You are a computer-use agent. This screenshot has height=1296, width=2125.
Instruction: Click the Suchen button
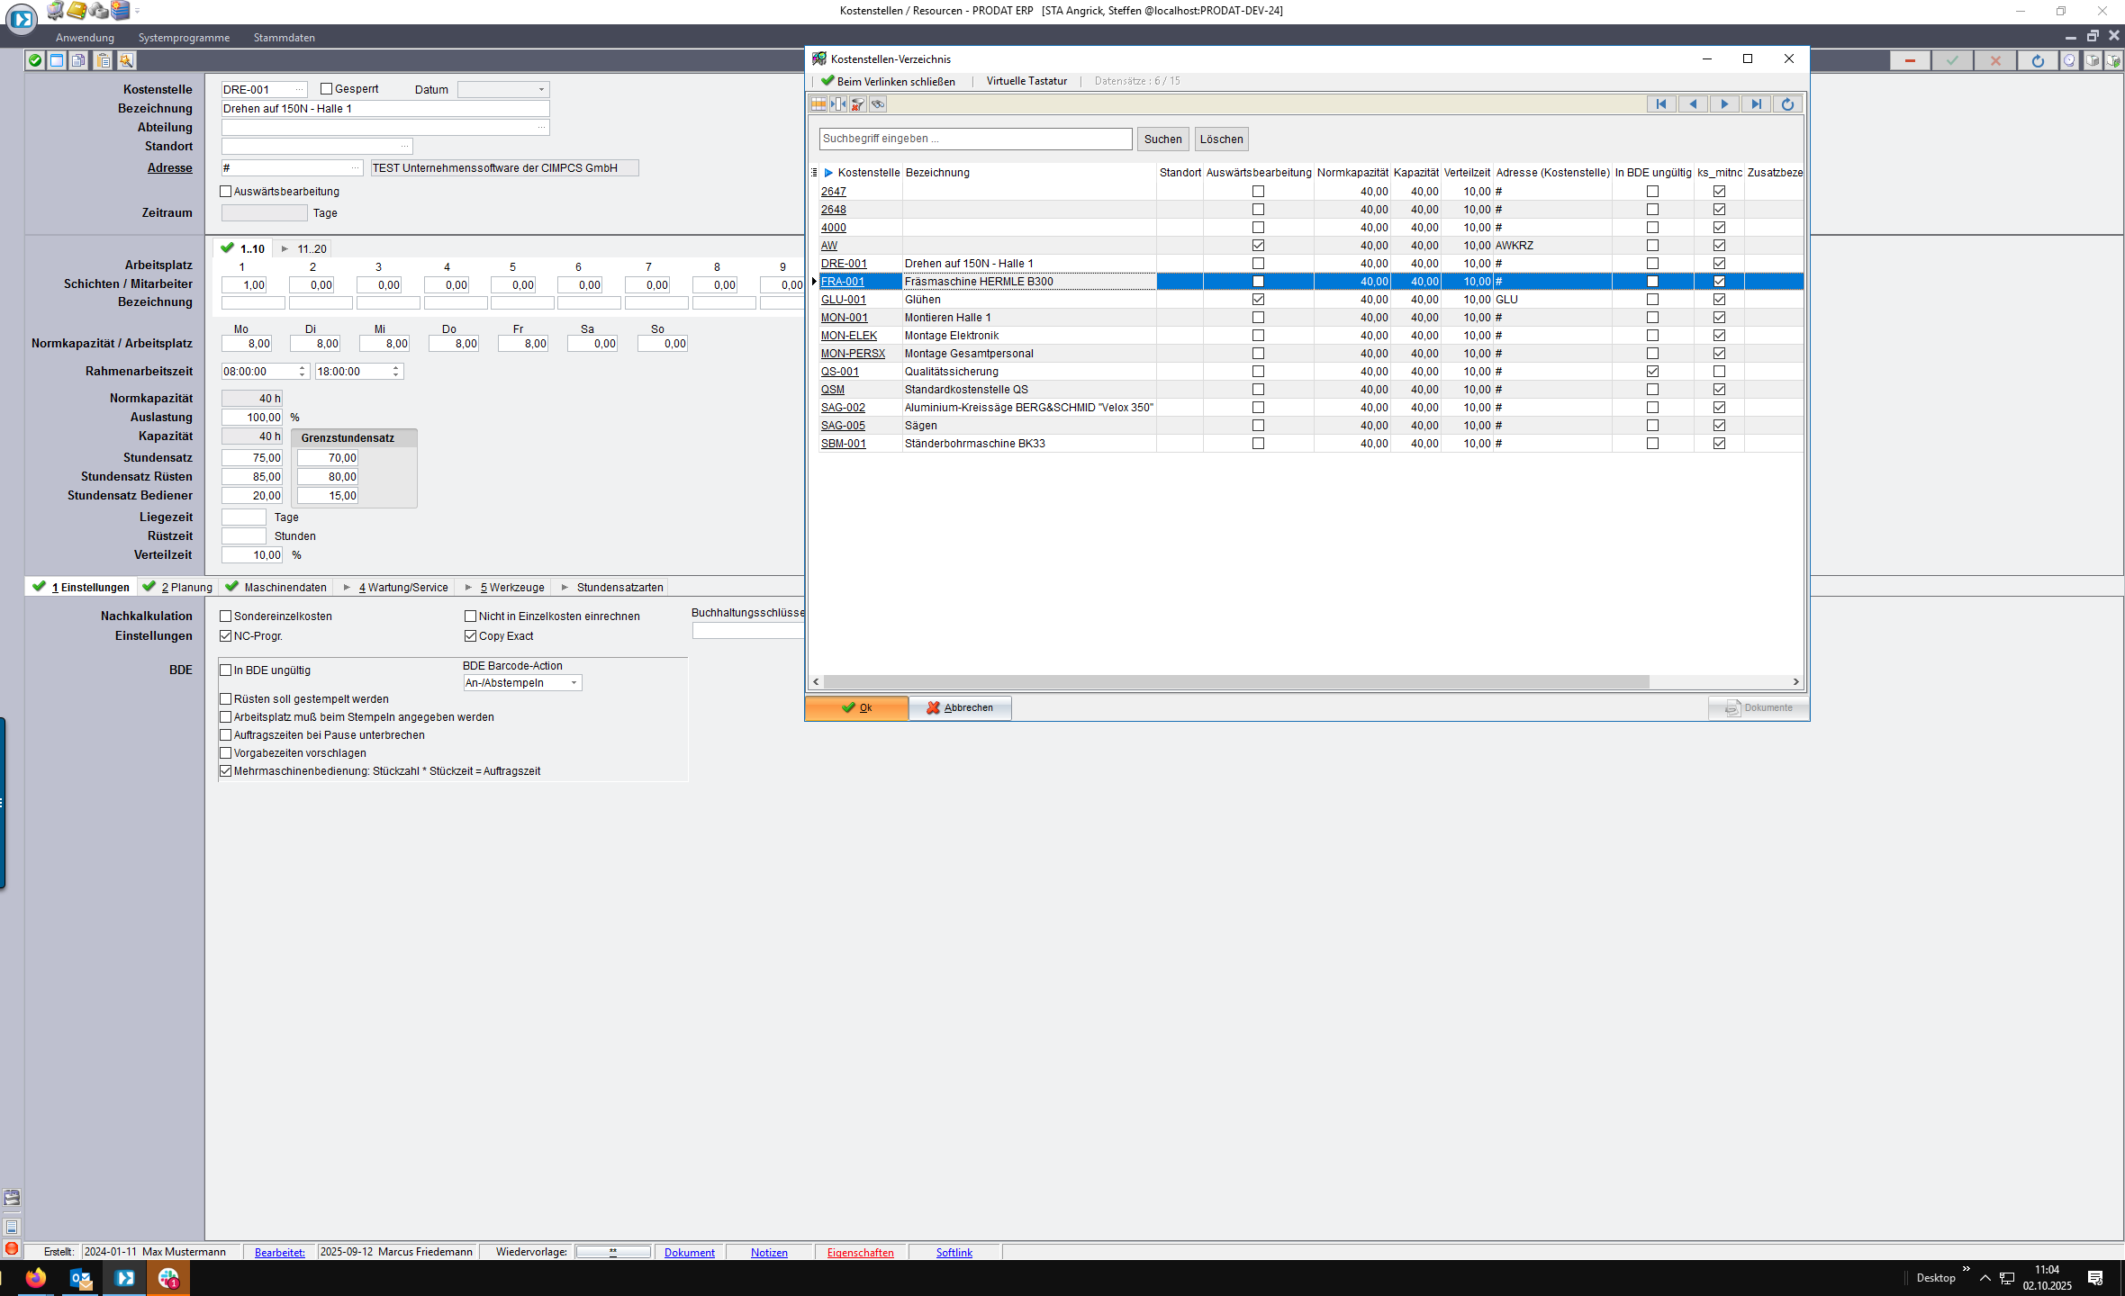pyautogui.click(x=1162, y=139)
